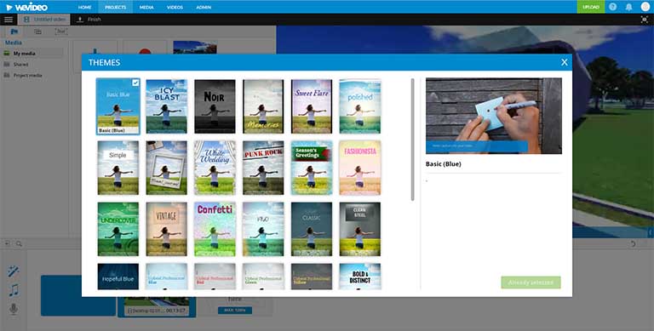Click the themes list scrollbar
Screen dimensions: 654x331
pyautogui.click(x=412, y=140)
